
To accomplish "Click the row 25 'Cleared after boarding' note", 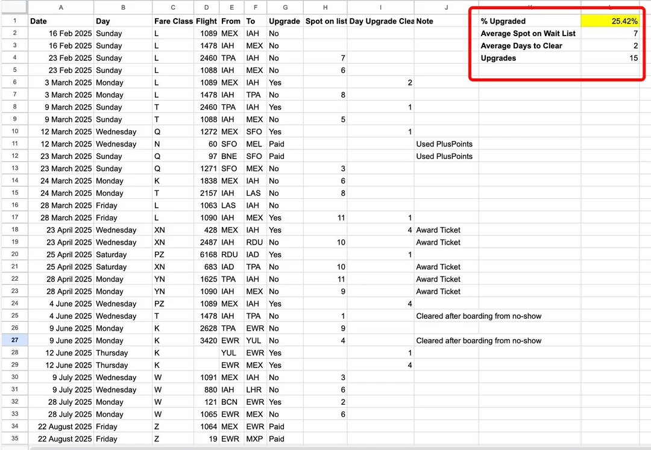I will click(479, 316).
